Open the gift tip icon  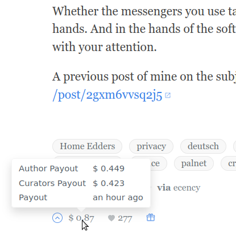151,217
